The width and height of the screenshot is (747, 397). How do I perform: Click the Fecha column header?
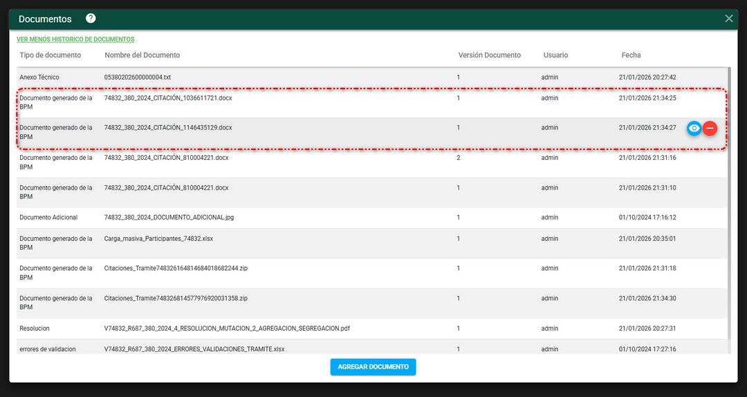631,55
